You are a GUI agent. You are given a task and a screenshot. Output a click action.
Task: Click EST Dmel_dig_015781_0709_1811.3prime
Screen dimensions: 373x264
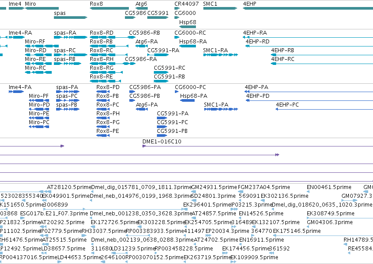pos(141,187)
